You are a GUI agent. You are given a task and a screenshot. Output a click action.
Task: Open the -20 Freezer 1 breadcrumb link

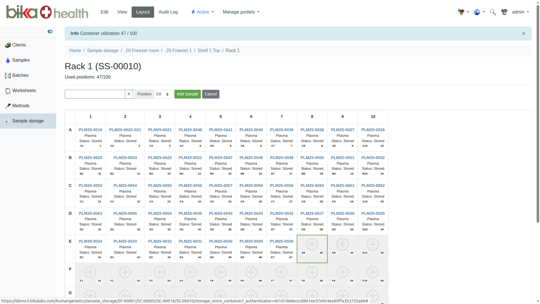pyautogui.click(x=178, y=50)
